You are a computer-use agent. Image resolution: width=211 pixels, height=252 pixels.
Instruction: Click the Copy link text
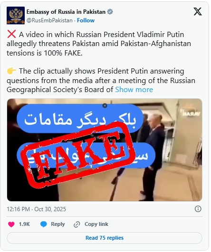pos(96,224)
